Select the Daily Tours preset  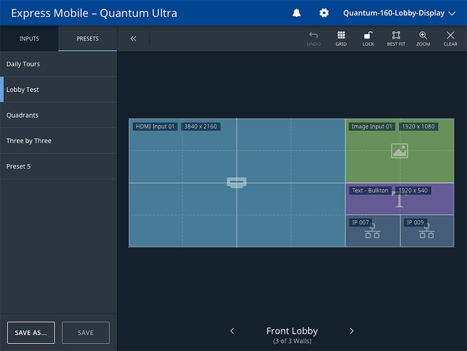tap(58, 64)
